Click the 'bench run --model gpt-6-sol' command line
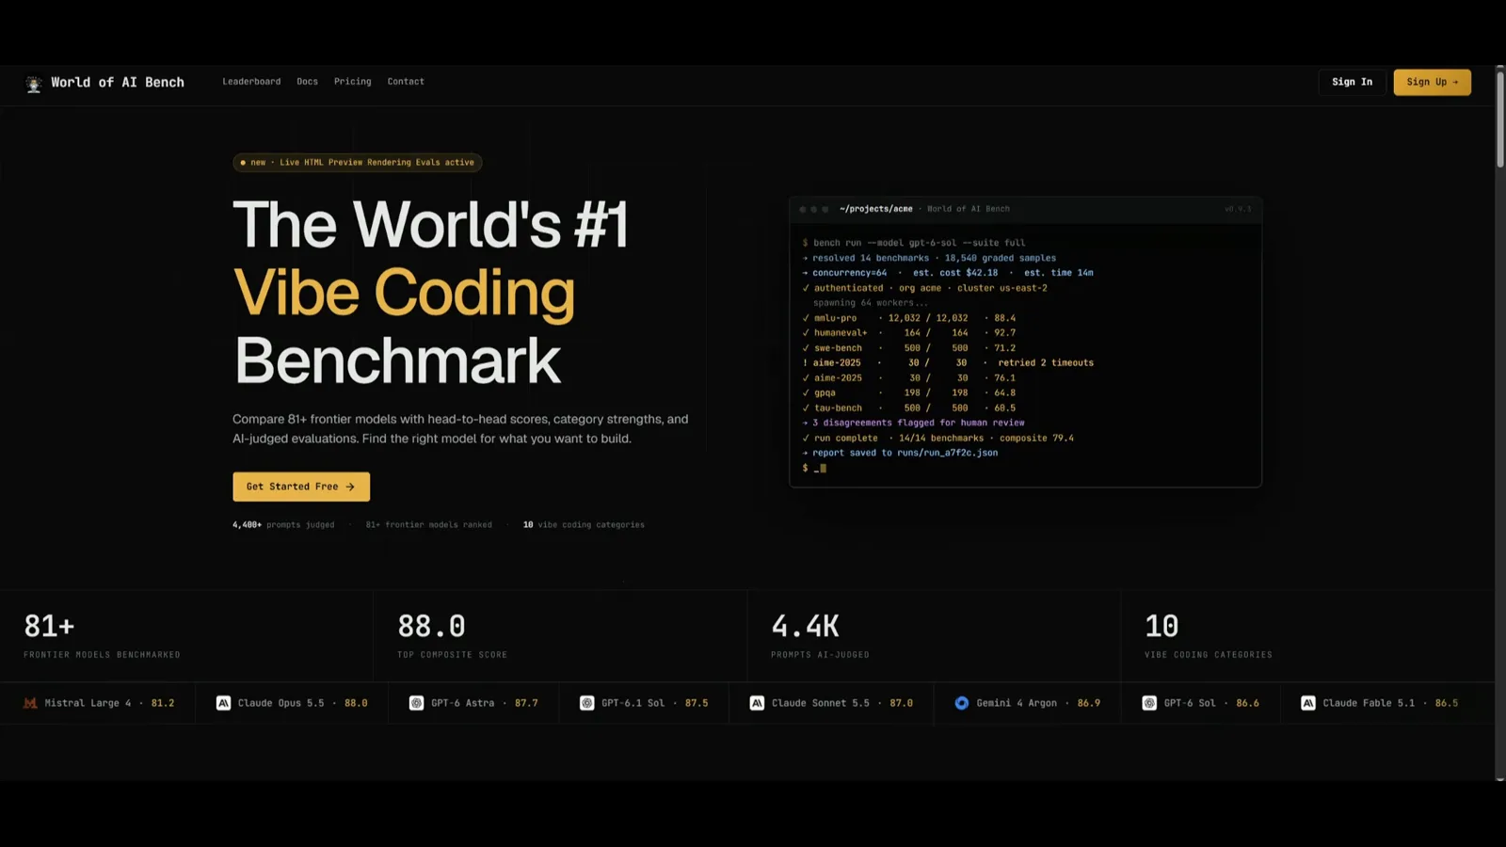 point(914,243)
